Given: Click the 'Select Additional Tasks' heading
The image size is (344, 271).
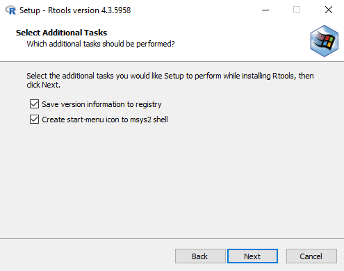Looking at the screenshot, I should click(x=61, y=33).
